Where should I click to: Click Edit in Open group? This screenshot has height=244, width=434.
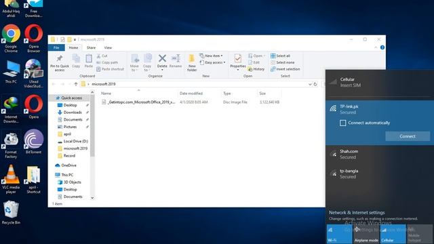tap(254, 62)
